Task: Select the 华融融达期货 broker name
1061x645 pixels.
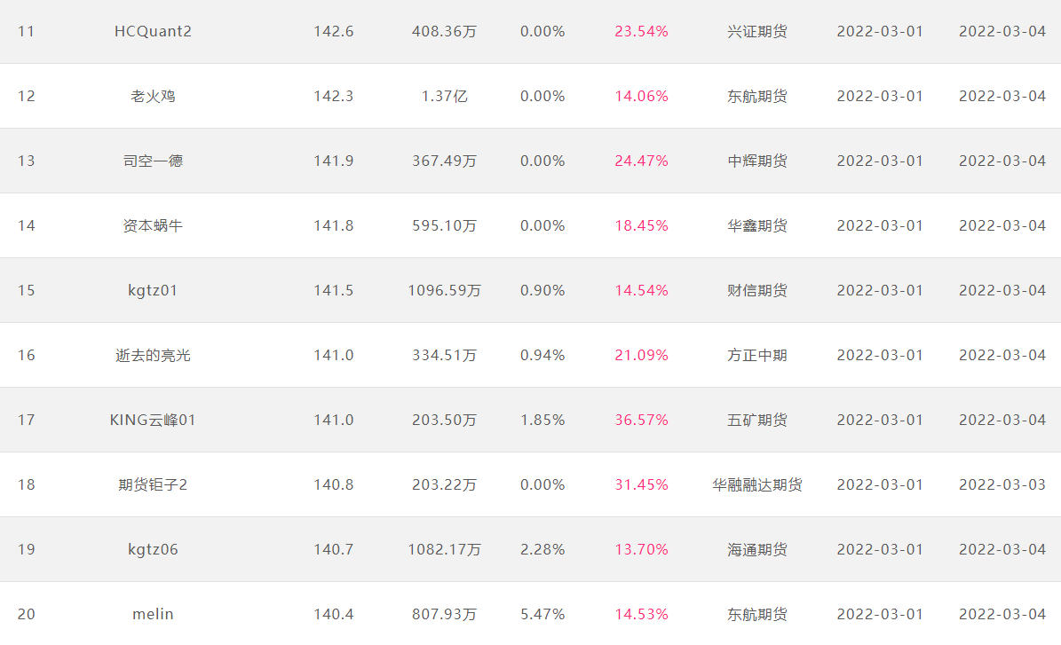Action: coord(757,484)
